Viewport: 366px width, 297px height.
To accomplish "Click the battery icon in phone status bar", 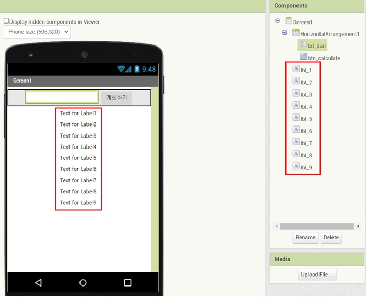I will click(137, 69).
